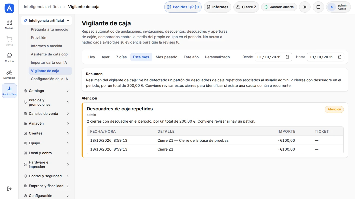Toggle the light/dark theme sun icon

305,7
